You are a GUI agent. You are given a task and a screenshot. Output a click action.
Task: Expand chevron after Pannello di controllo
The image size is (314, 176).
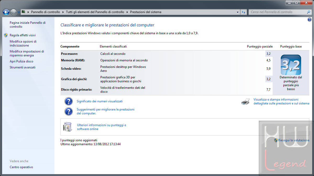click(63, 12)
